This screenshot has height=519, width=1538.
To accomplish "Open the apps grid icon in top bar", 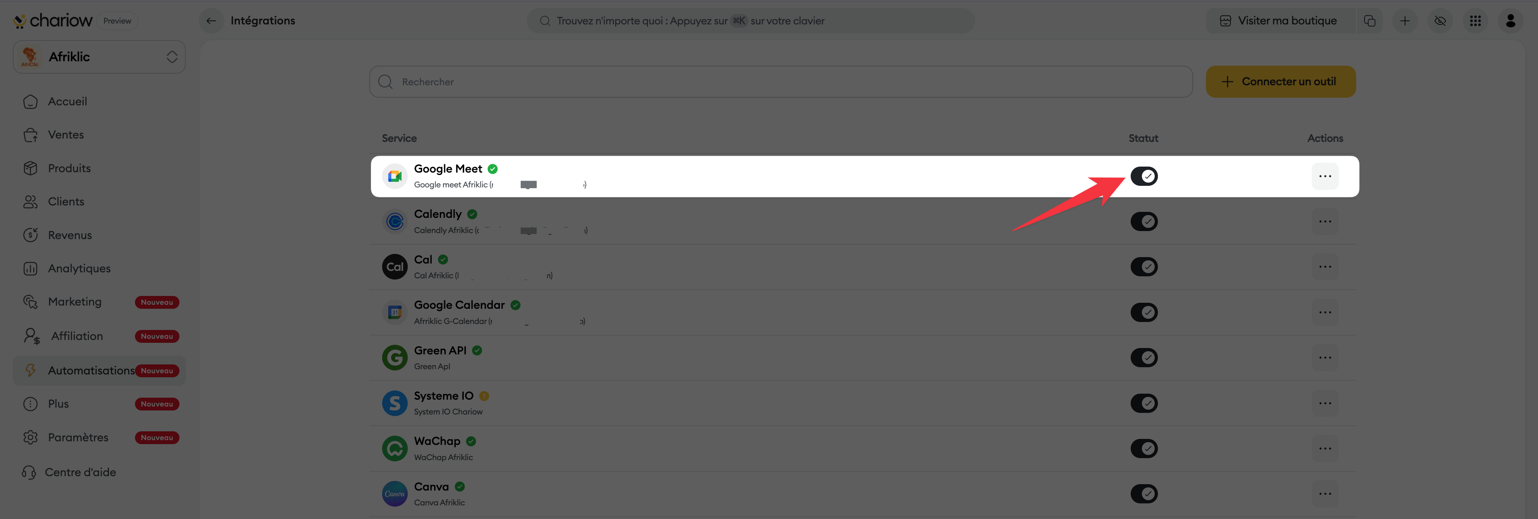I will [1475, 21].
